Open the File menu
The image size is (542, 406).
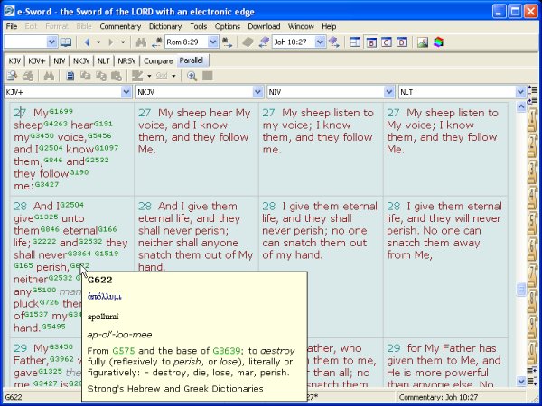[x=12, y=26]
